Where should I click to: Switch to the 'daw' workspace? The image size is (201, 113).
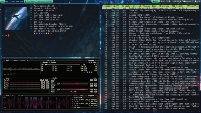click(x=7, y=1)
